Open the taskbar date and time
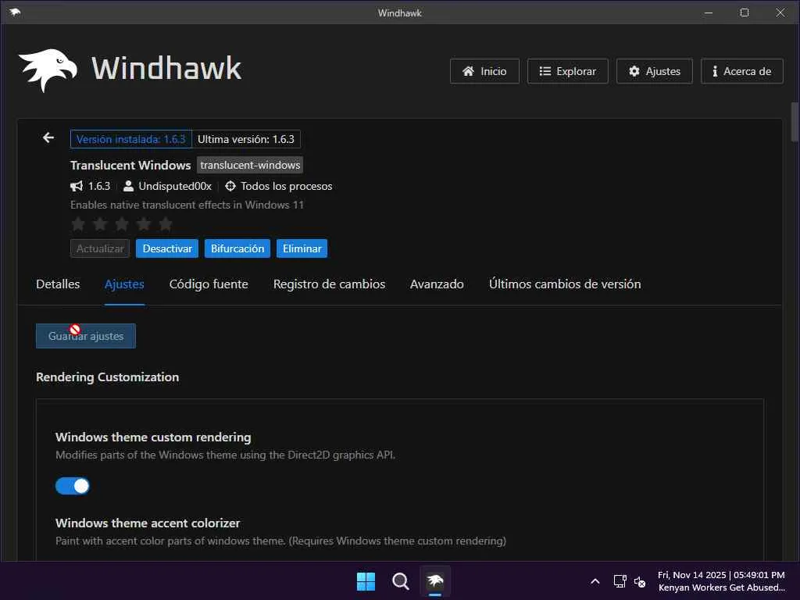Image resolution: width=800 pixels, height=600 pixels. click(721, 575)
